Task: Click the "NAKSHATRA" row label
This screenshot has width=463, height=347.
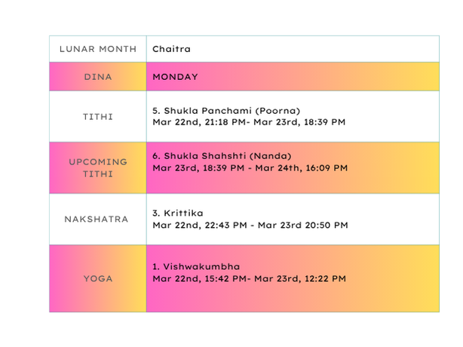Action: click(x=98, y=220)
